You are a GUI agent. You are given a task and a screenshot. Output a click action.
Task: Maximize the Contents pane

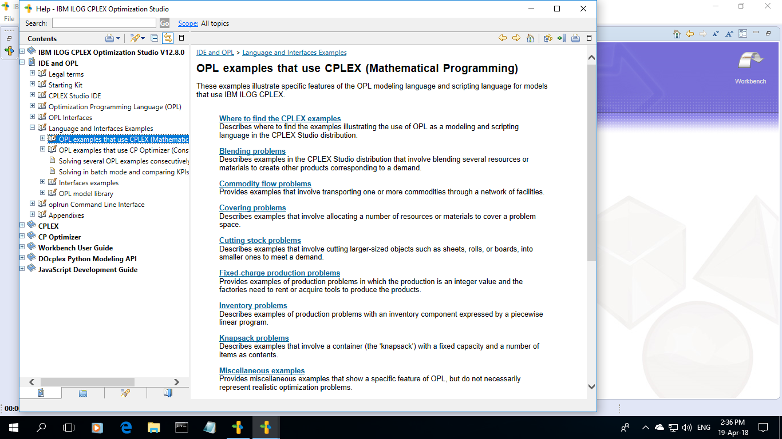pos(181,38)
